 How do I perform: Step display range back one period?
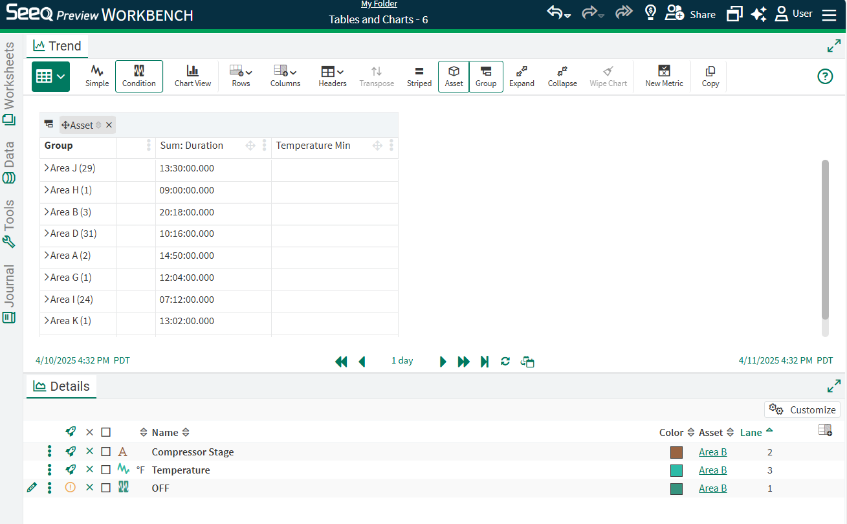[362, 362]
